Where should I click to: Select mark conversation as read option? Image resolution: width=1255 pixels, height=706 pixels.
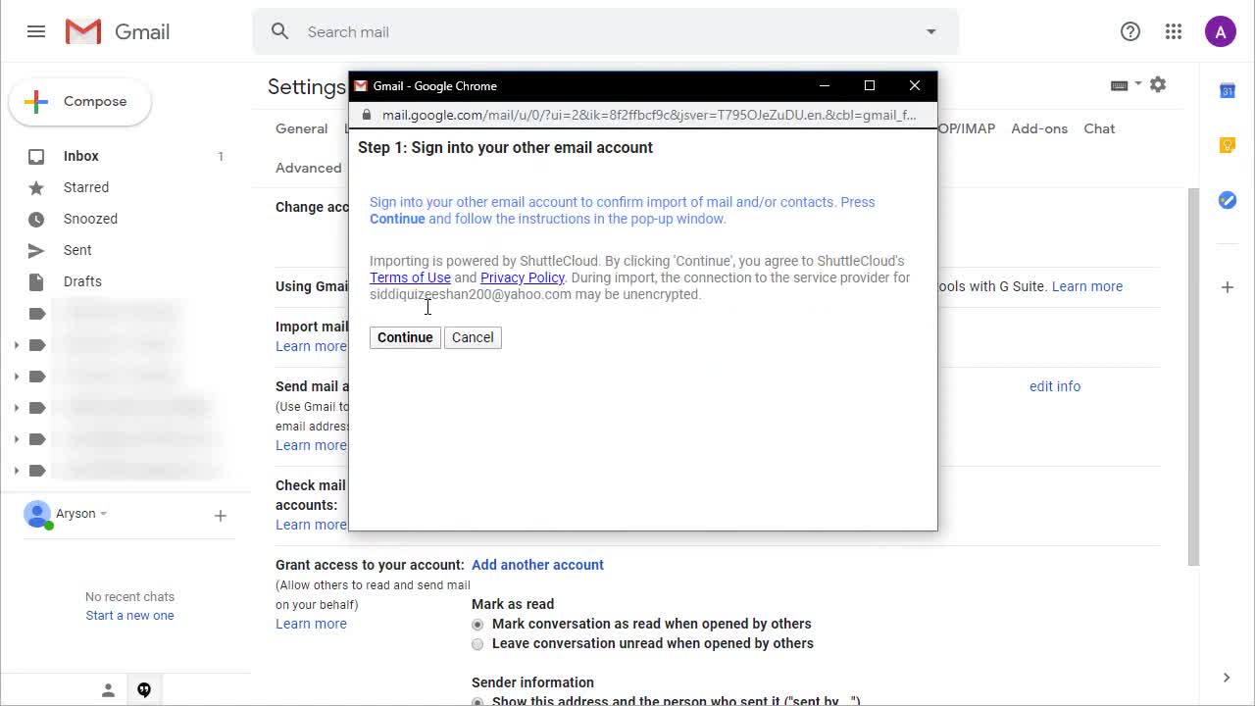(x=477, y=625)
